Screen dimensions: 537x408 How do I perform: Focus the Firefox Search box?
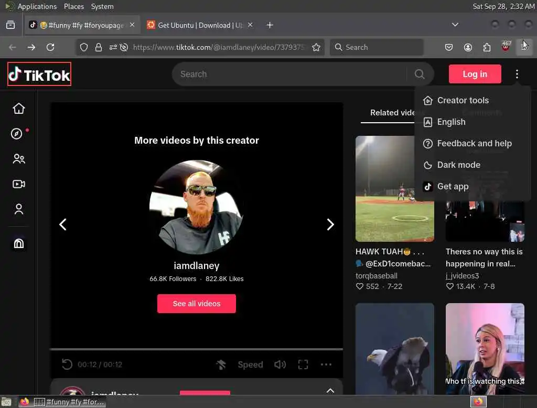(x=377, y=47)
